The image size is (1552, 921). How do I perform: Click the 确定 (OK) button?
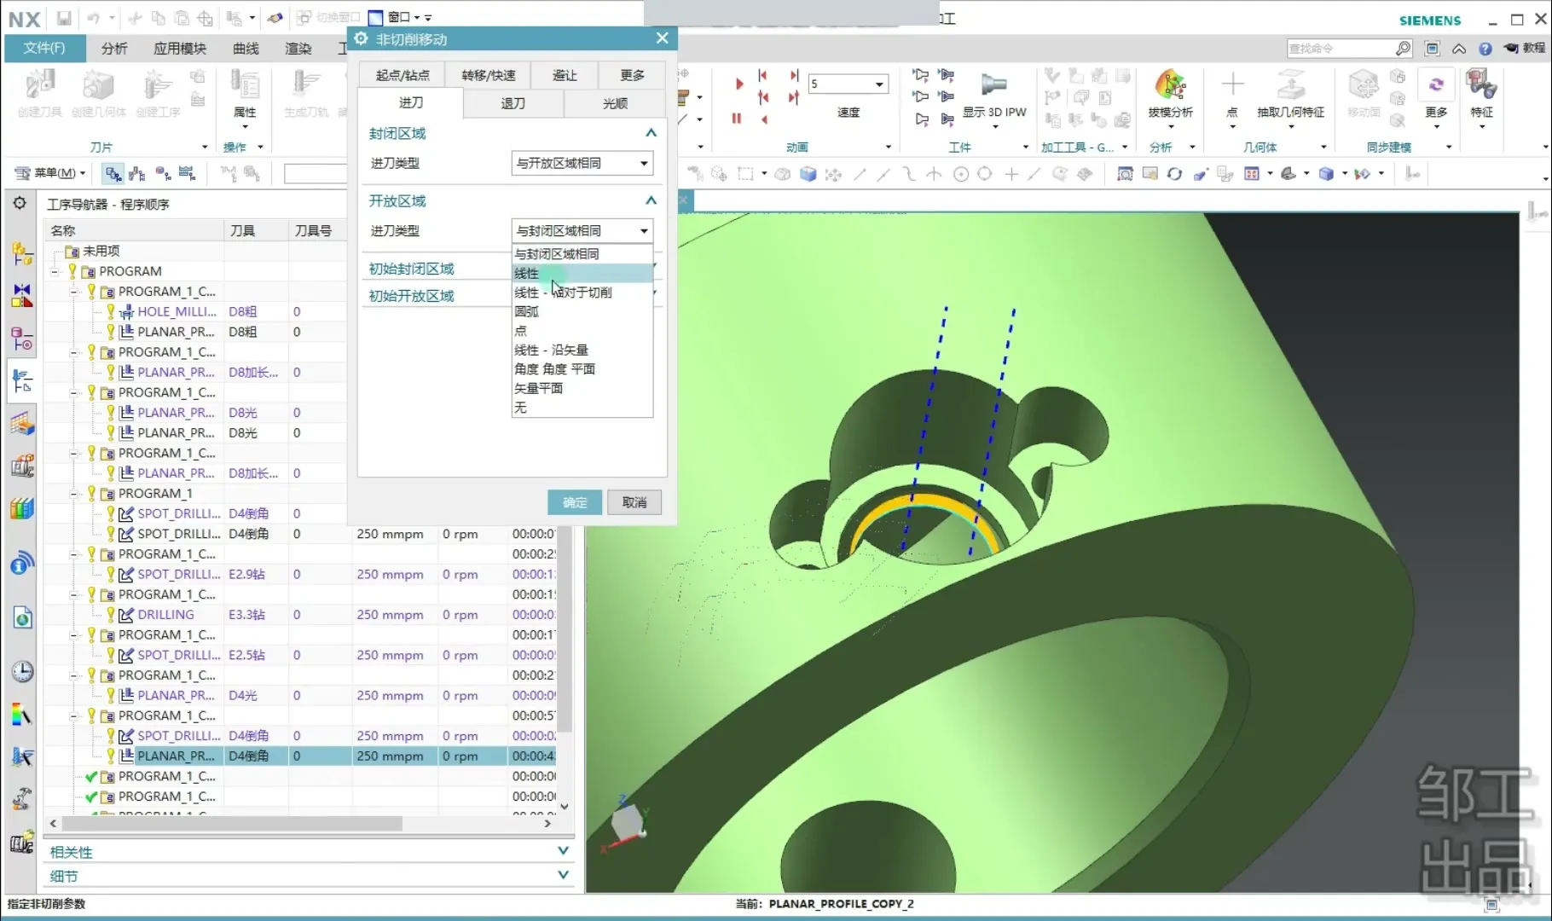(x=574, y=502)
